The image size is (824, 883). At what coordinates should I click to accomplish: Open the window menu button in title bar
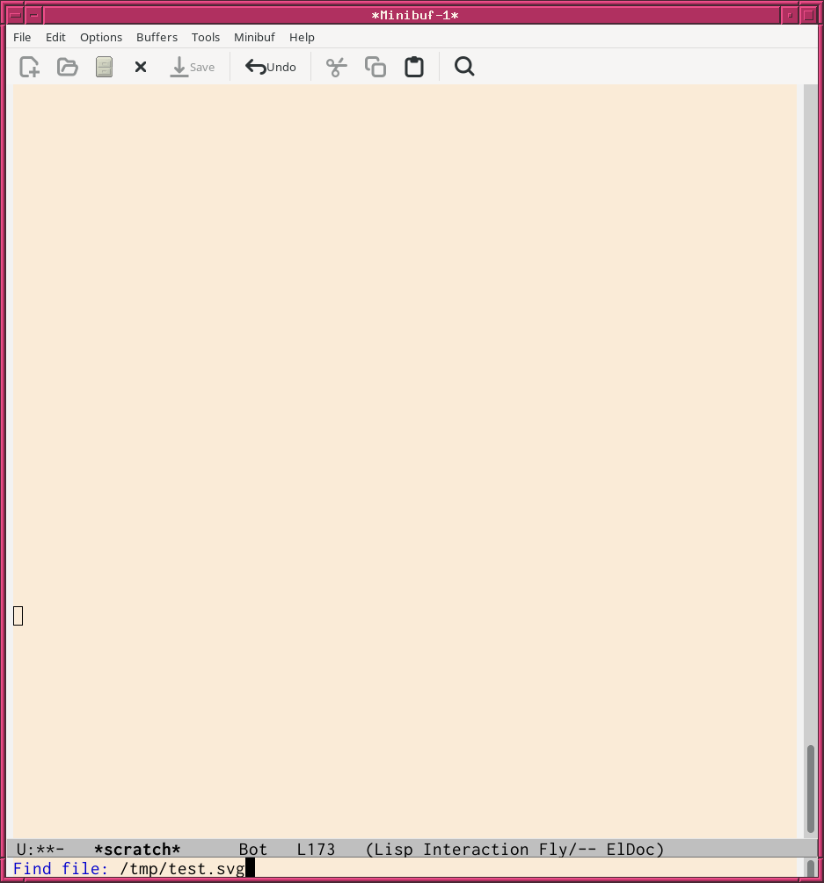[16, 15]
